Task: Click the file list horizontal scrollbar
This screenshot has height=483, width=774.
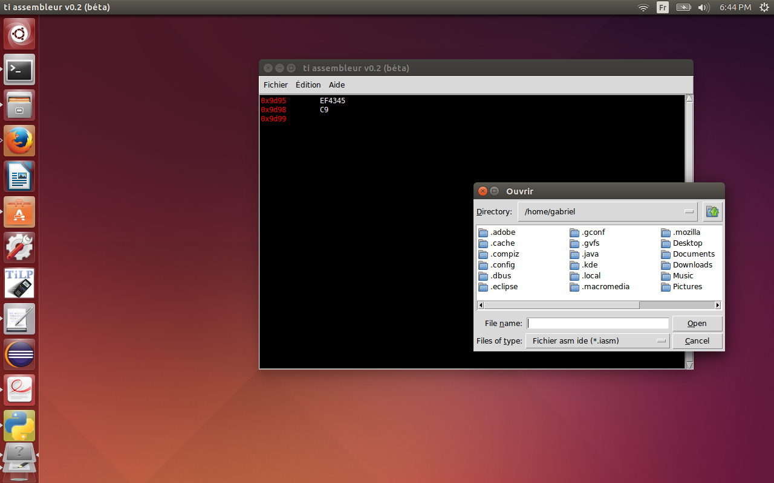Action: (561, 305)
